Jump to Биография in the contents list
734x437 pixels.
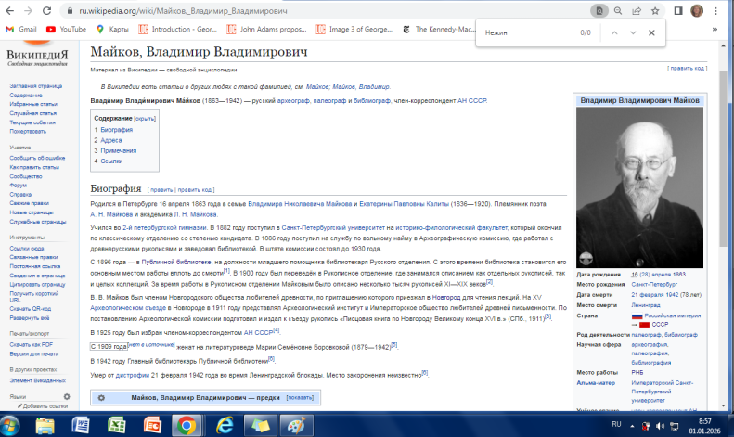point(117,130)
